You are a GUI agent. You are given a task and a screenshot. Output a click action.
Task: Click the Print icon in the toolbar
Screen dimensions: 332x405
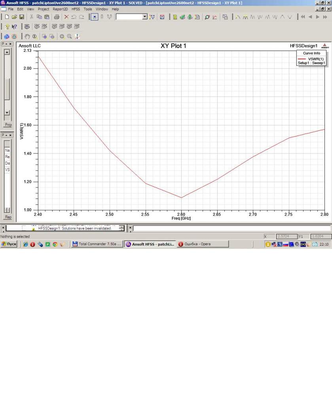57,17
